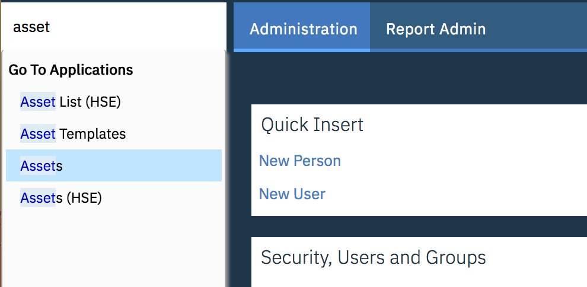Click the Security, Users and Groups heading
The height and width of the screenshot is (287, 587).
(x=373, y=257)
